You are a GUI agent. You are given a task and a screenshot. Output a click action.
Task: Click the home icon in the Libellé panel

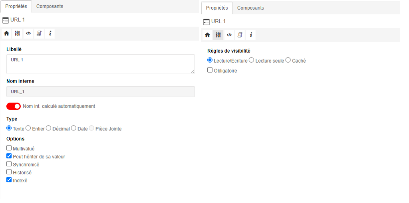click(x=6, y=34)
